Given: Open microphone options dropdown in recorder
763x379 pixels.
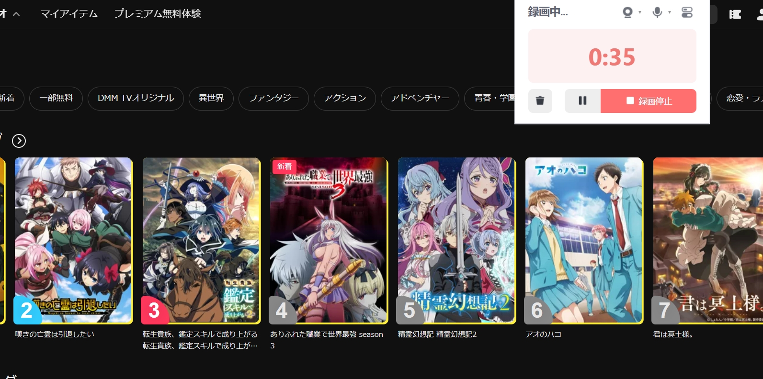Looking at the screenshot, I should pos(670,12).
